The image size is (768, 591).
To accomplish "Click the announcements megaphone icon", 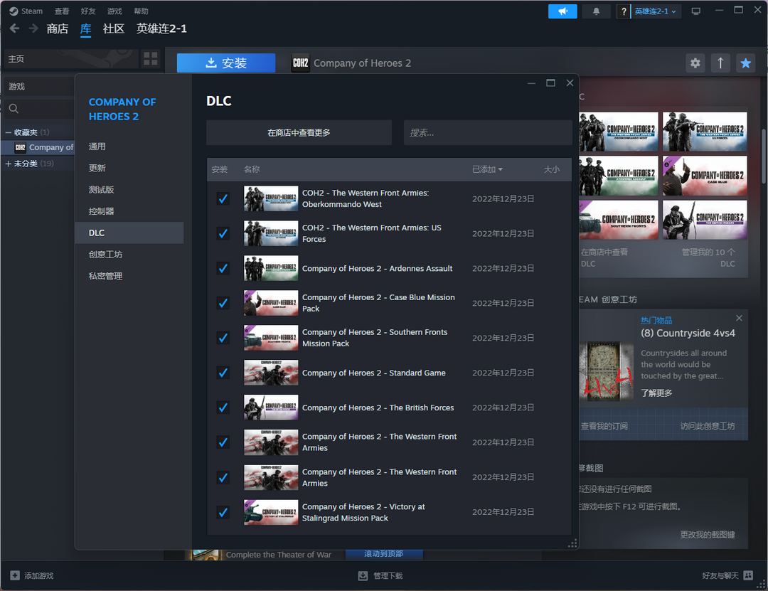I will click(x=562, y=11).
